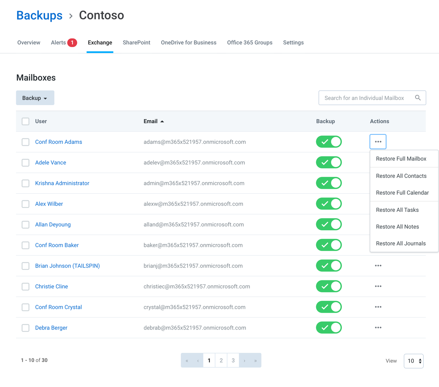The width and height of the screenshot is (439, 387).
Task: Open the actions menu for Conf Room Crystal
Action: point(378,307)
